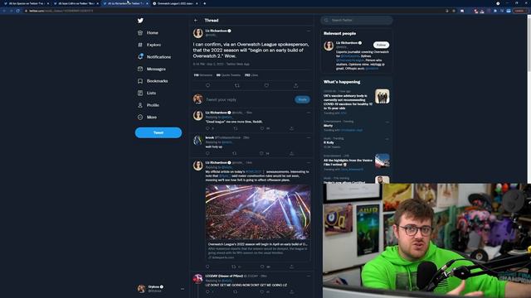The image size is (531, 298).
Task: Open the R Kelly trending topic
Action: [x=329, y=142]
